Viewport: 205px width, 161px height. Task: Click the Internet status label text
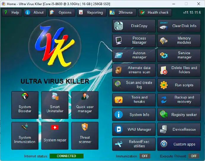(36, 156)
